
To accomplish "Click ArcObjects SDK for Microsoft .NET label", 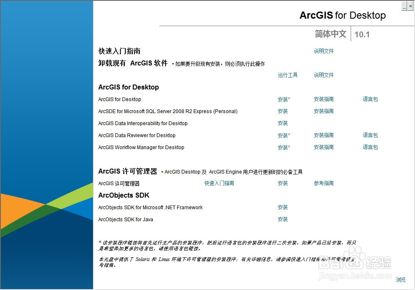I will point(150,208).
